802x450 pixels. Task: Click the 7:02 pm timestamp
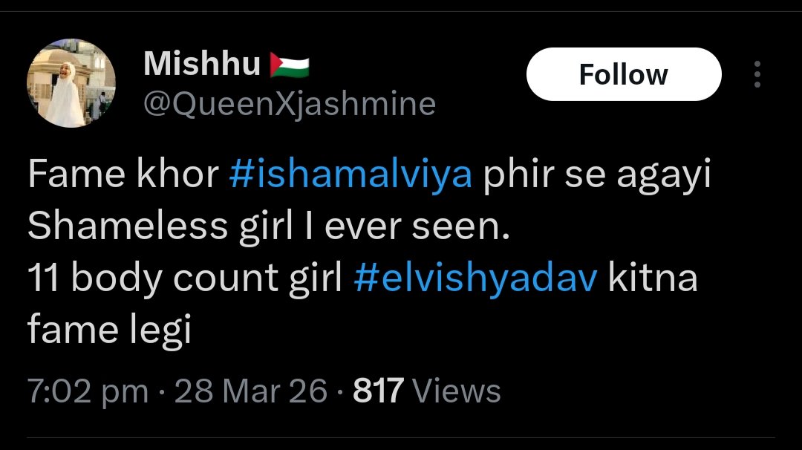tap(88, 391)
